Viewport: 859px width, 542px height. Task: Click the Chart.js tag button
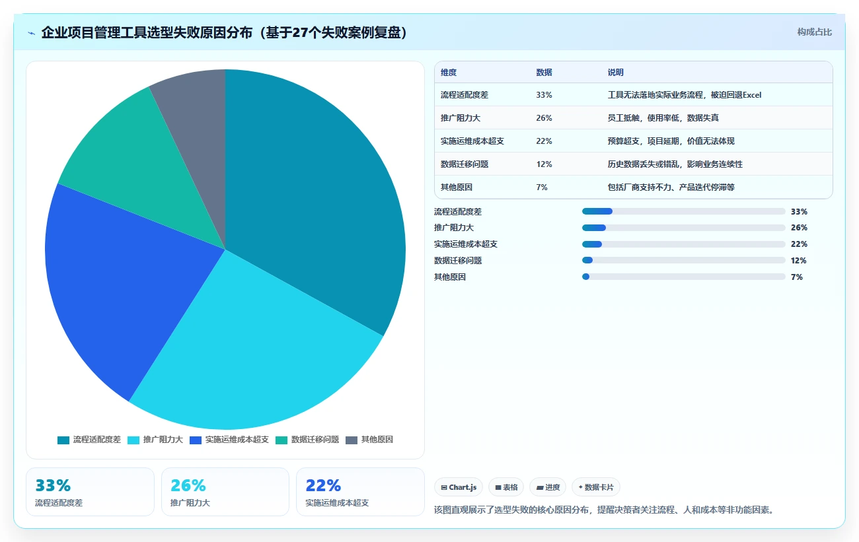coord(459,487)
